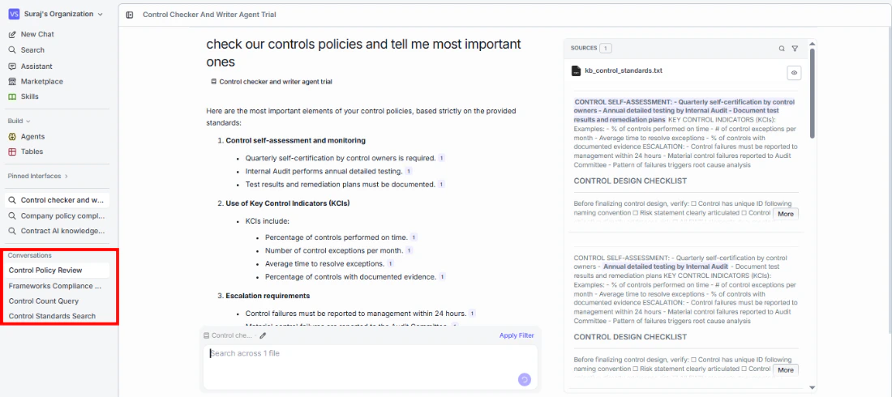Click the 'Control che...' source chip above search box
This screenshot has width=892, height=397.
click(x=228, y=335)
